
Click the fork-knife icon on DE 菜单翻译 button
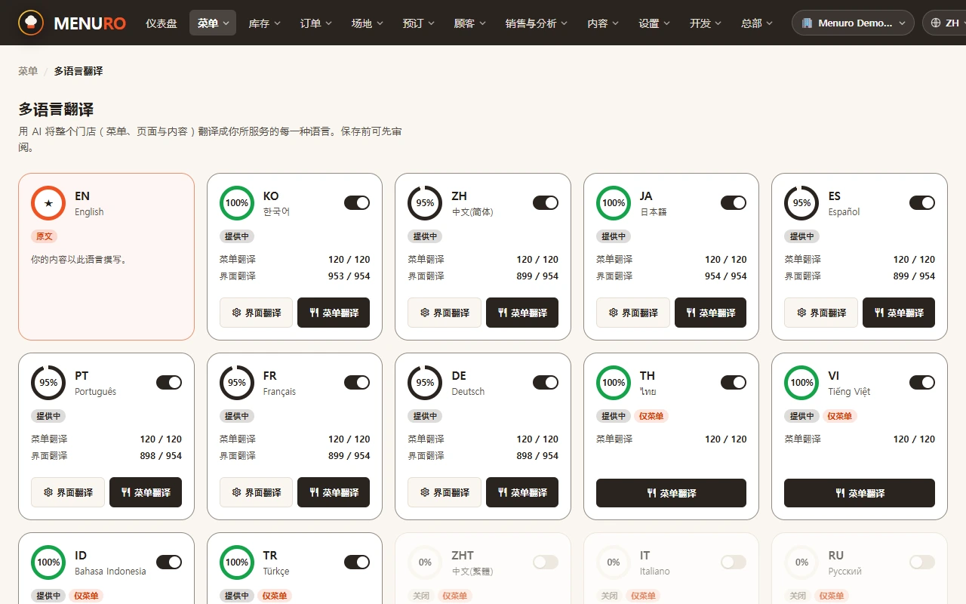click(x=503, y=492)
